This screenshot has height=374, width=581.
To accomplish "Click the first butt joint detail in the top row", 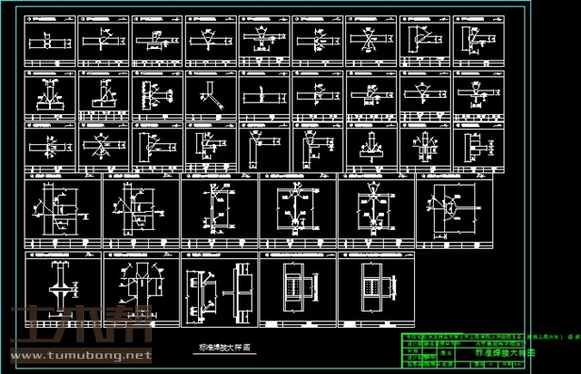I will 50,41.
